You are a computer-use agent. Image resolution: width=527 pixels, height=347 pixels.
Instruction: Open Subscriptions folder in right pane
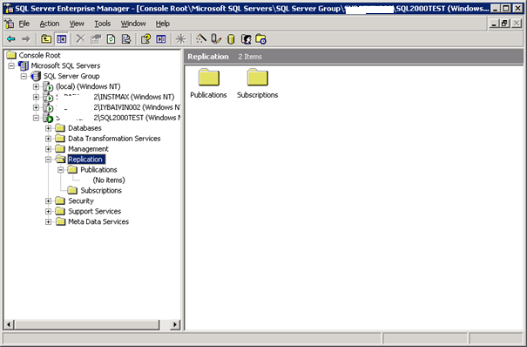[258, 84]
